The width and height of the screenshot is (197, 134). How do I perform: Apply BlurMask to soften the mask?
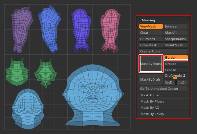[151, 39]
